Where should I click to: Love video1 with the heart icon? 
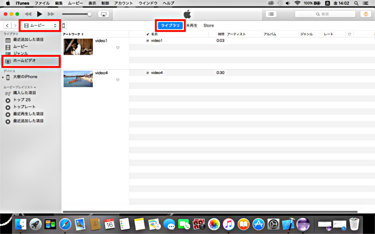point(118,48)
